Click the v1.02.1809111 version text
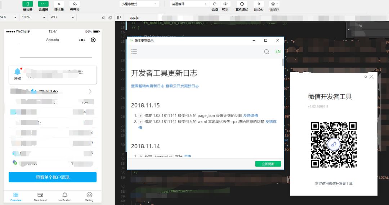389x205 pixels. coord(318,106)
